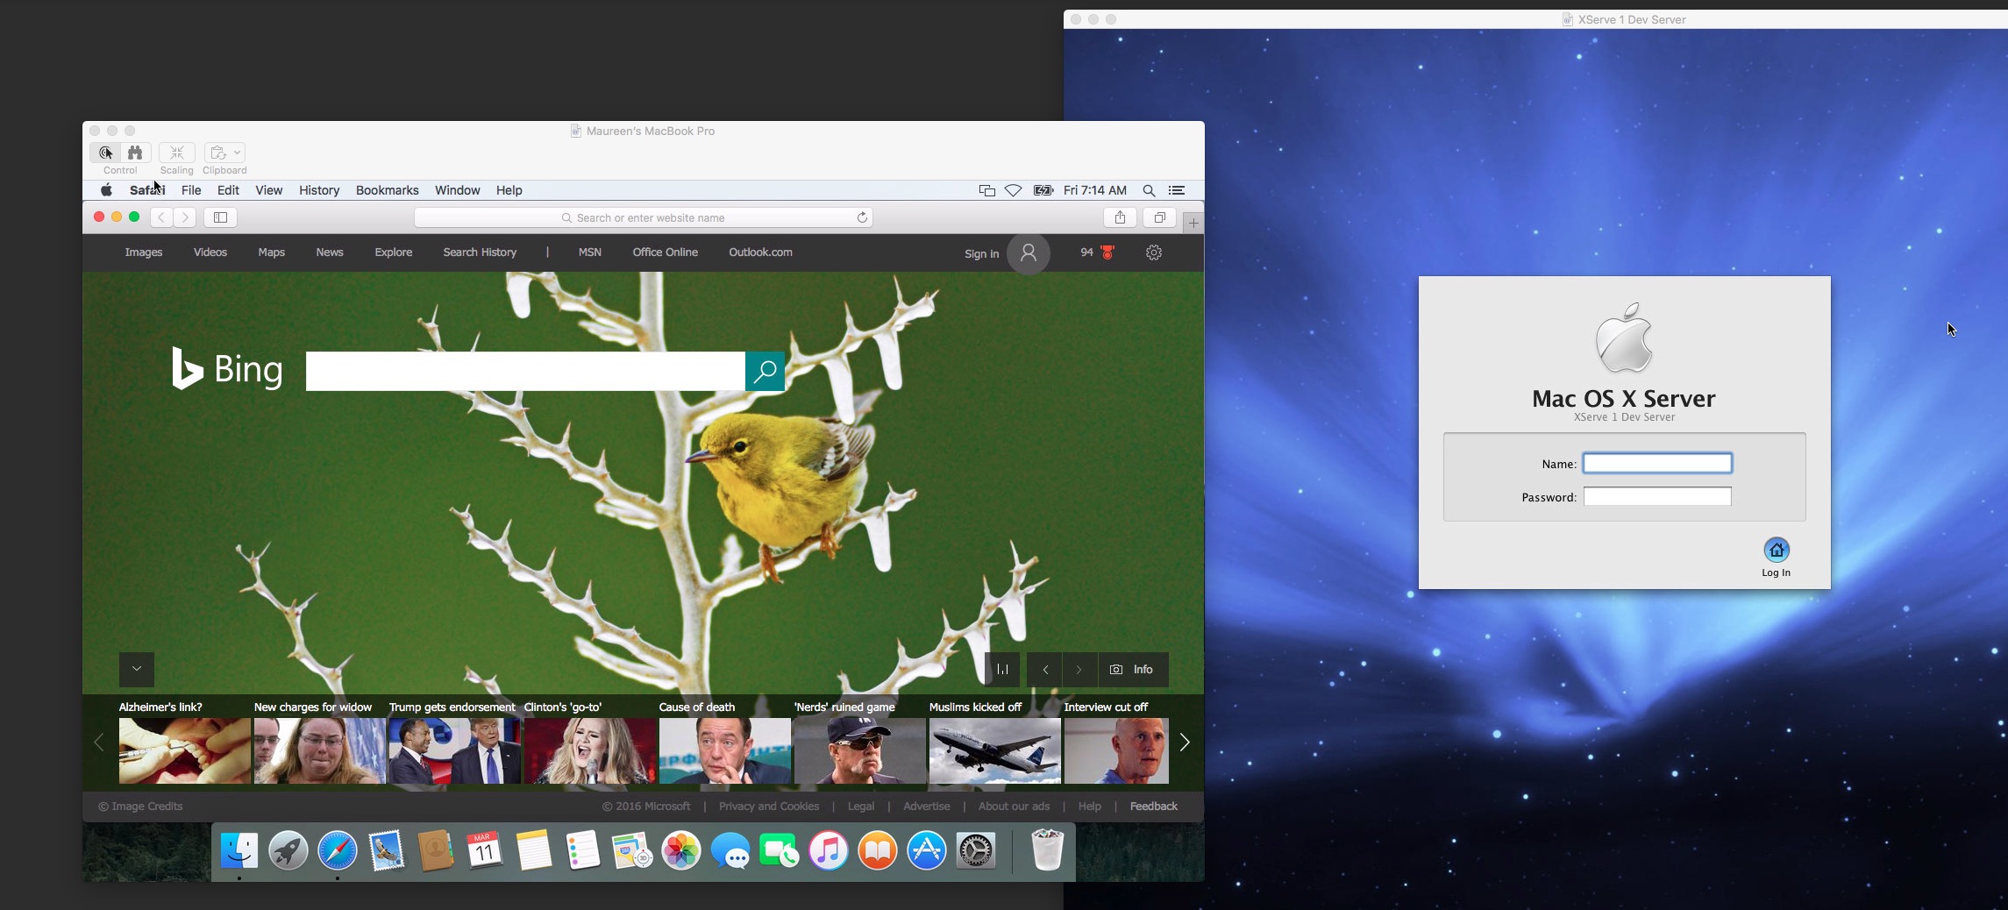2008x910 pixels.
Task: Open Outlook.com link
Action: coord(760,252)
